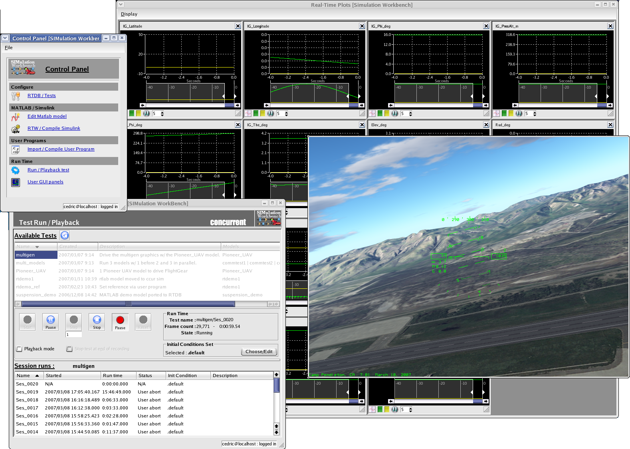Click the right arrow on the IG_Longitude timeline scrollbar
The height and width of the screenshot is (449, 630).
pos(362,105)
